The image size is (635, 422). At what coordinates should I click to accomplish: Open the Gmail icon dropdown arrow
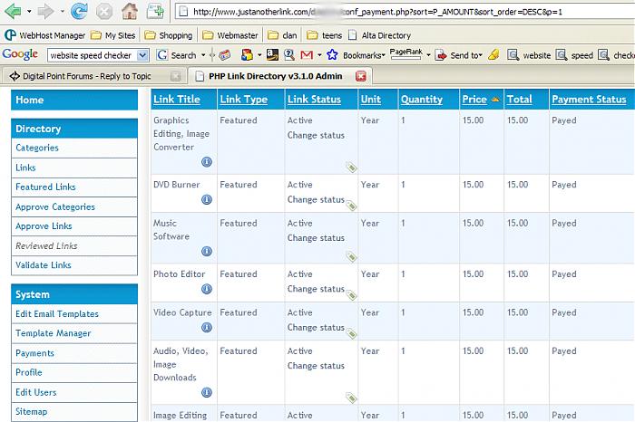tap(319, 55)
